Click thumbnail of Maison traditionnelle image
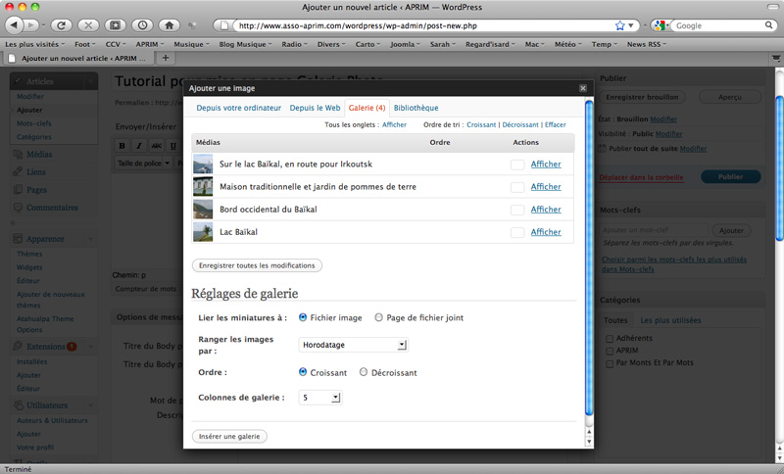The image size is (784, 474). (203, 186)
